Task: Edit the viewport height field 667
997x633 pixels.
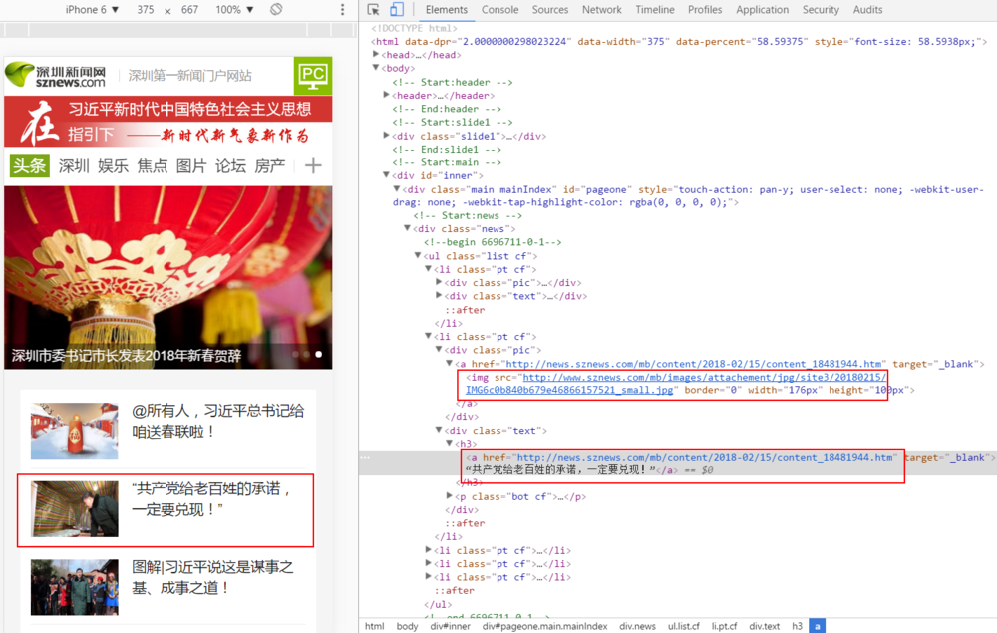Action: pos(189,10)
